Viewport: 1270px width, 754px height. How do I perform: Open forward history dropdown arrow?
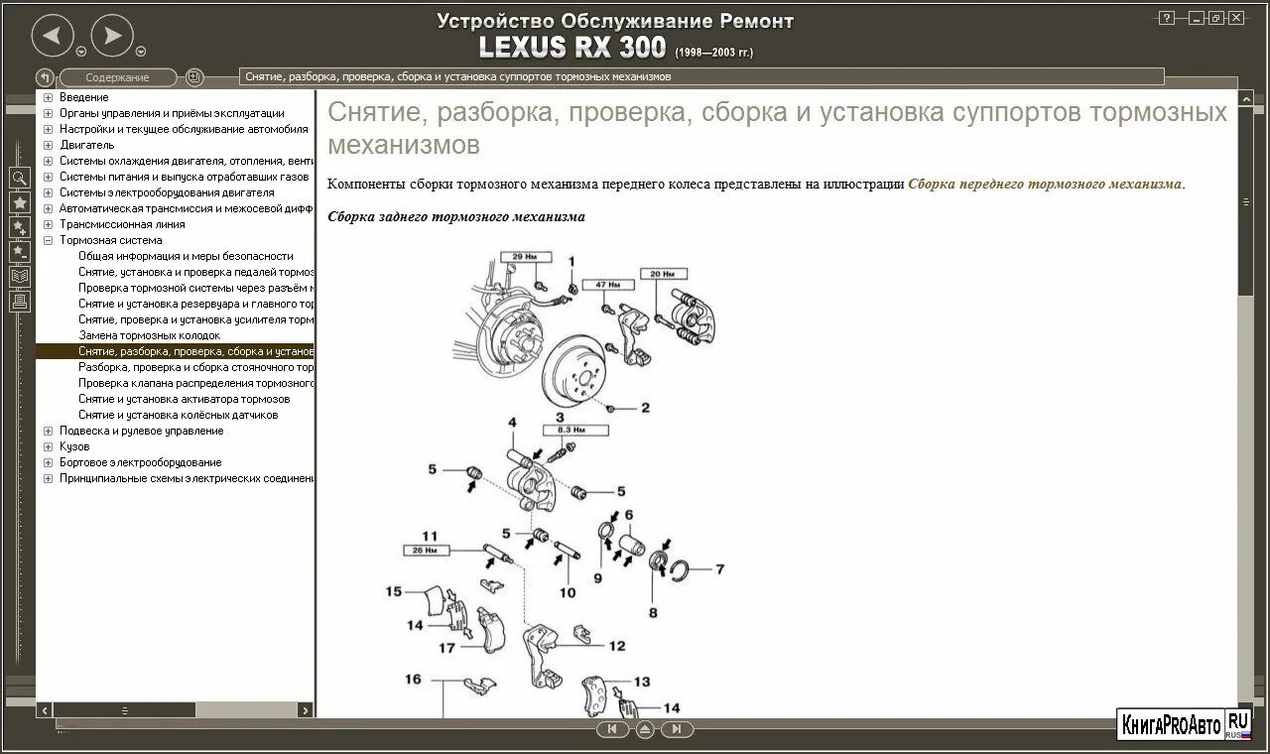click(x=141, y=52)
